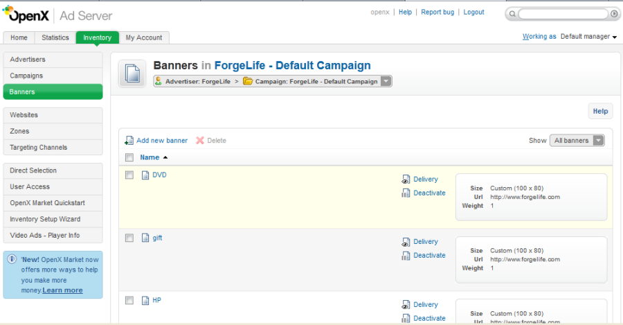Click the openx username text
This screenshot has height=325, width=623.
click(x=380, y=12)
